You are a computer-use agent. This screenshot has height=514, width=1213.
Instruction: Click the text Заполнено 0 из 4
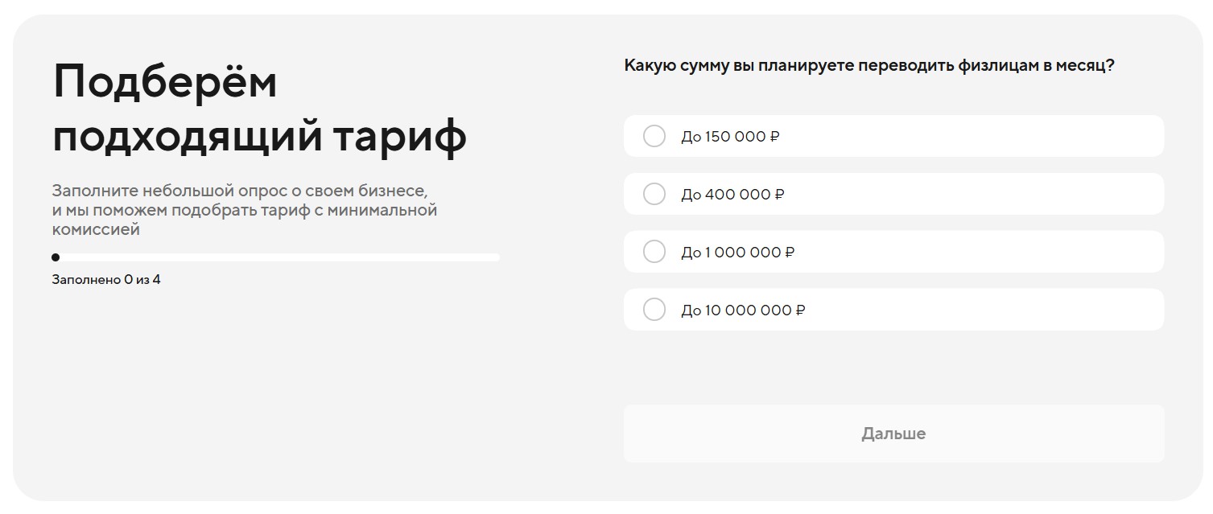(x=105, y=279)
